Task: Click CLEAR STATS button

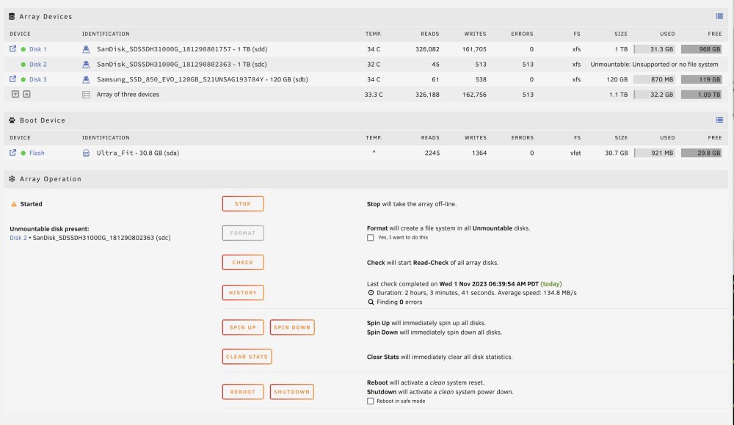Action: pyautogui.click(x=247, y=357)
